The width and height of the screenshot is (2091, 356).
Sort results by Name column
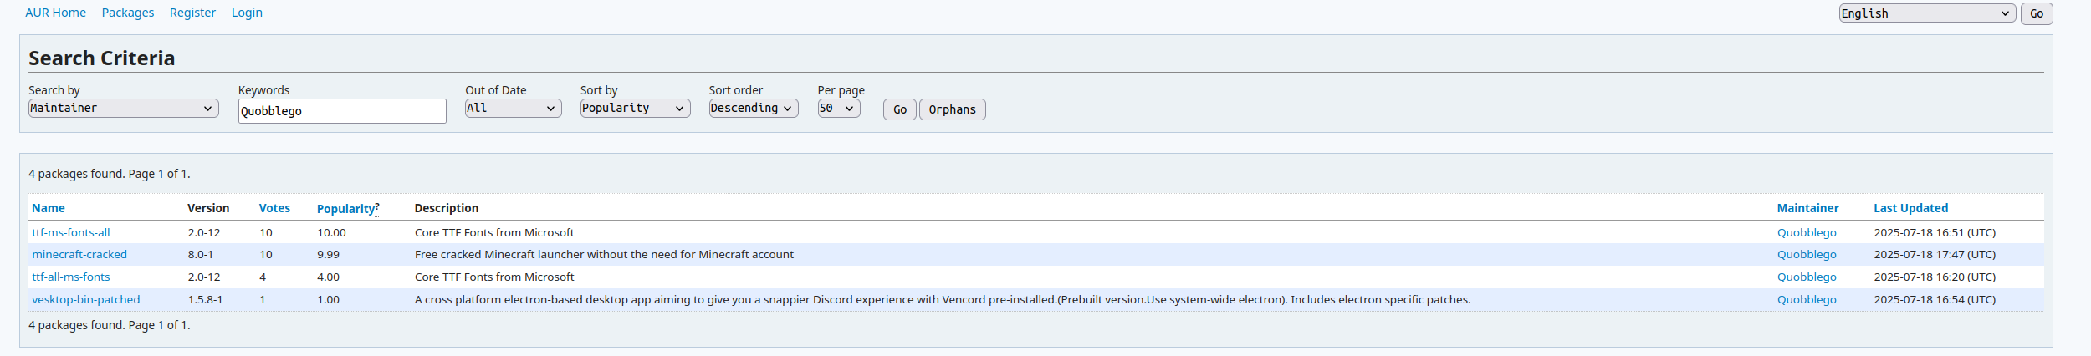click(x=49, y=208)
